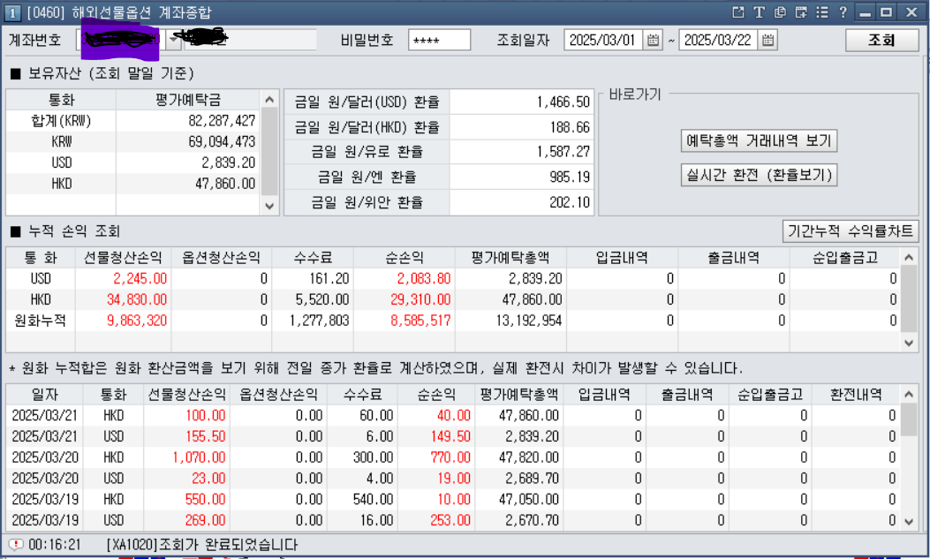
Task: Click the HKD exchange rate 188.66
Action: coord(570,127)
